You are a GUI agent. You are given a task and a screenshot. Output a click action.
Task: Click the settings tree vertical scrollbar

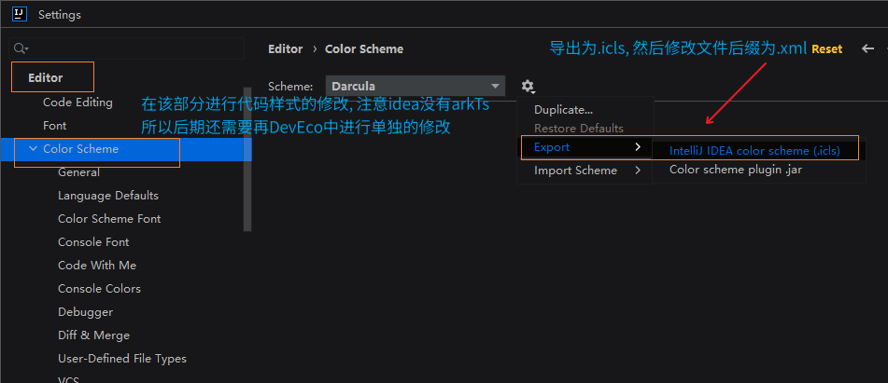[247, 158]
